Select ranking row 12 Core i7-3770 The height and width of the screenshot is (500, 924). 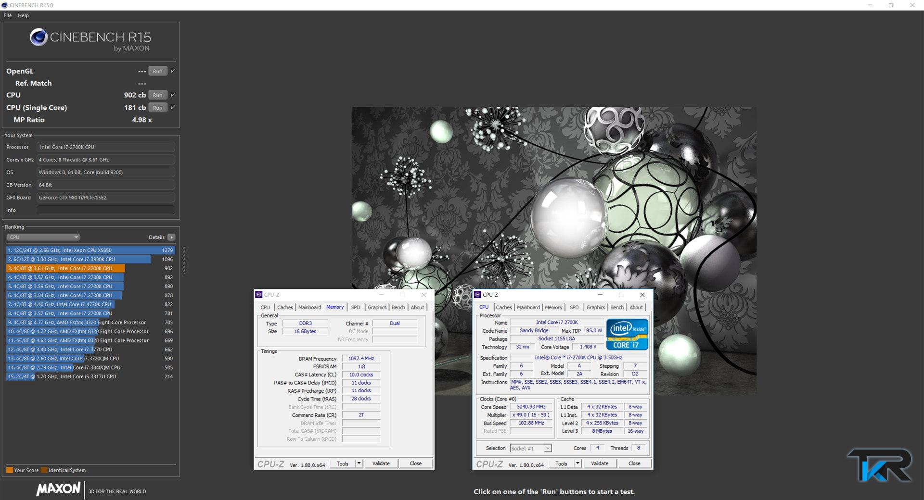[x=90, y=350]
